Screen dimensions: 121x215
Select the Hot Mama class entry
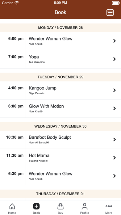pos(60,158)
